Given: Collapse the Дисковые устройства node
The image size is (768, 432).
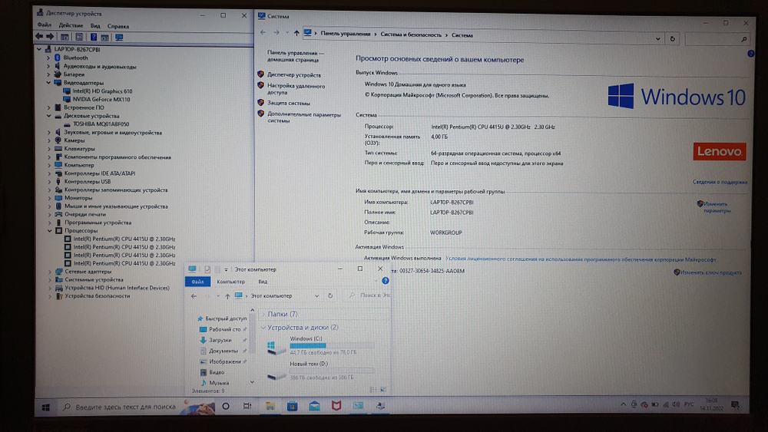Looking at the screenshot, I should (49, 116).
